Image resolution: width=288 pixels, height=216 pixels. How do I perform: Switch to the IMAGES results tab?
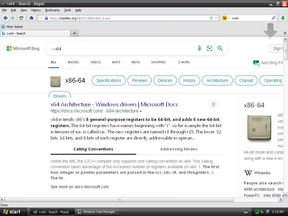pos(73,62)
